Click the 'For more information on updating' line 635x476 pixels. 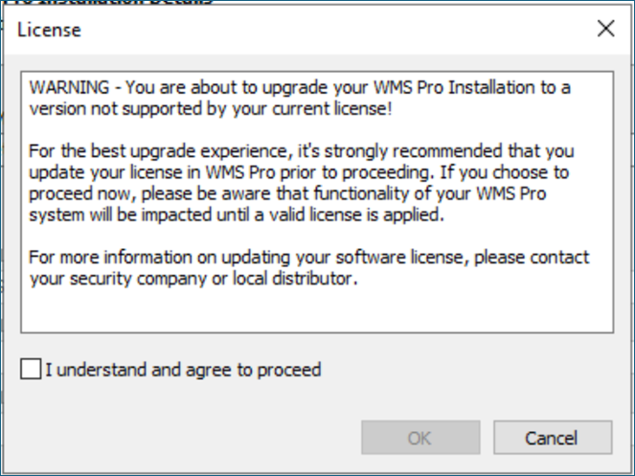tap(309, 258)
